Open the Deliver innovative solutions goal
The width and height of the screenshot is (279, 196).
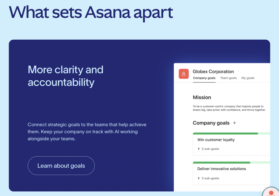221,169
